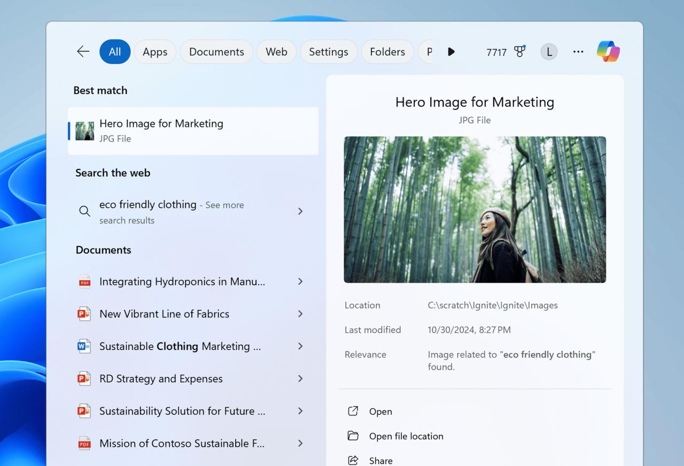This screenshot has height=466, width=684.
Task: Open the Copilot icon
Action: 608,51
